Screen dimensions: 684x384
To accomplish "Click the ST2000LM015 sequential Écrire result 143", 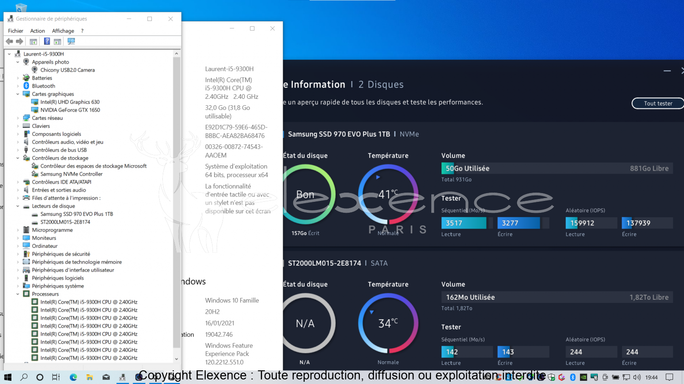I will point(523,352).
